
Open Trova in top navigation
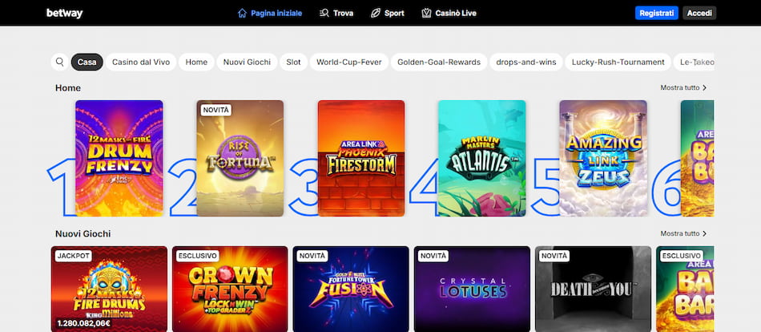click(336, 13)
